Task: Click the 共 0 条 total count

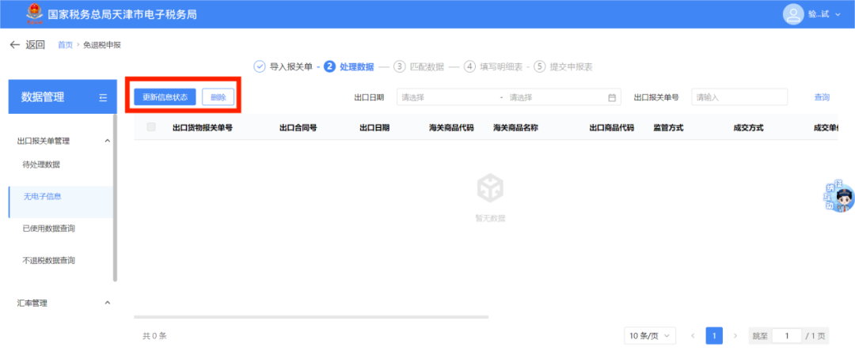Action: click(x=154, y=336)
